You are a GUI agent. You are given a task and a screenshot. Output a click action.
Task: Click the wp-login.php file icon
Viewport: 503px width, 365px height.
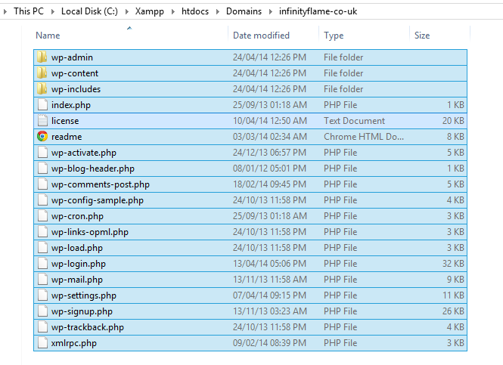42,264
